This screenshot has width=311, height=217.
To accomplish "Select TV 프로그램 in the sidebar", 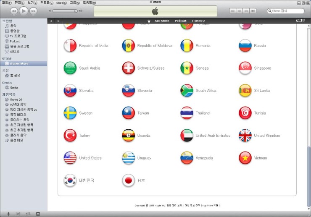I will point(18,36).
